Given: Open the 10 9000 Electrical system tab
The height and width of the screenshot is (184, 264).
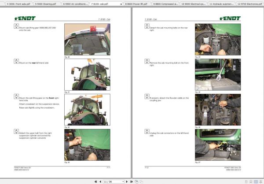Looking at the screenshot, I should 193,4.
